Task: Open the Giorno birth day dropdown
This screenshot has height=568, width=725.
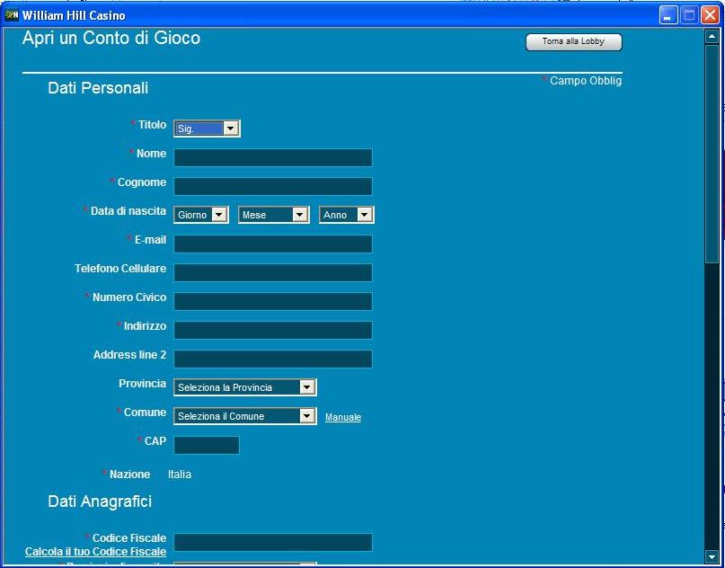Action: tap(200, 215)
